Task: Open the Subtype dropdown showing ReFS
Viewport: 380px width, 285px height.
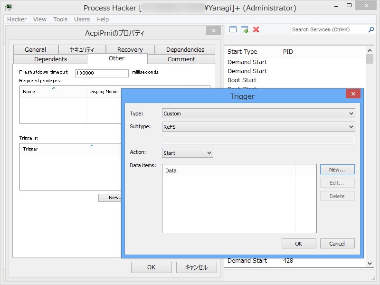Action: (x=258, y=126)
